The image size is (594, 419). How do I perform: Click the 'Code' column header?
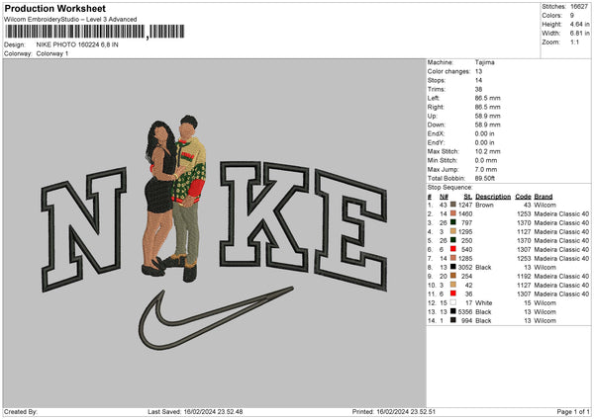pos(523,197)
